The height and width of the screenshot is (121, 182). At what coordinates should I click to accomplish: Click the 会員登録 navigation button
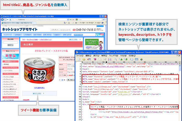point(18,35)
